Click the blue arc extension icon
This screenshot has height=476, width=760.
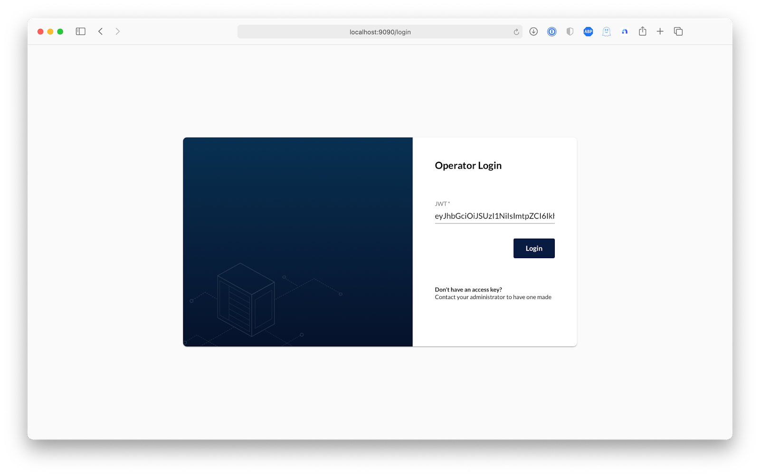coord(625,31)
